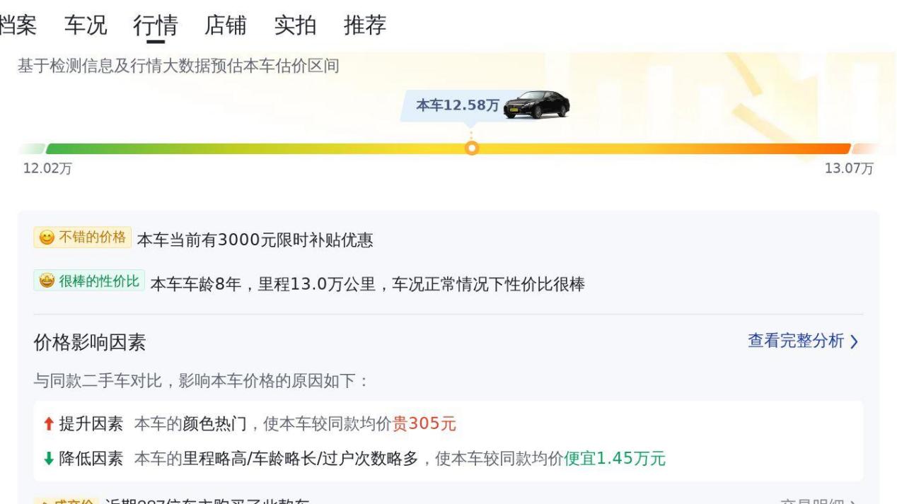This screenshot has width=897, height=504.
Task: Click the black car image above the price bar
Action: click(537, 105)
